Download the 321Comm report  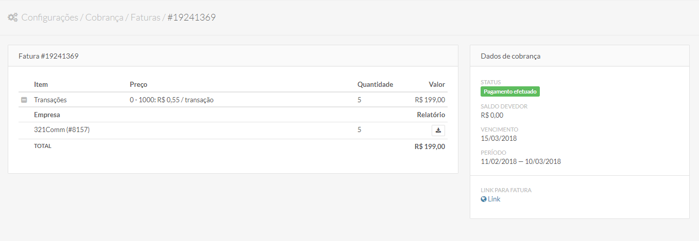[x=438, y=131]
